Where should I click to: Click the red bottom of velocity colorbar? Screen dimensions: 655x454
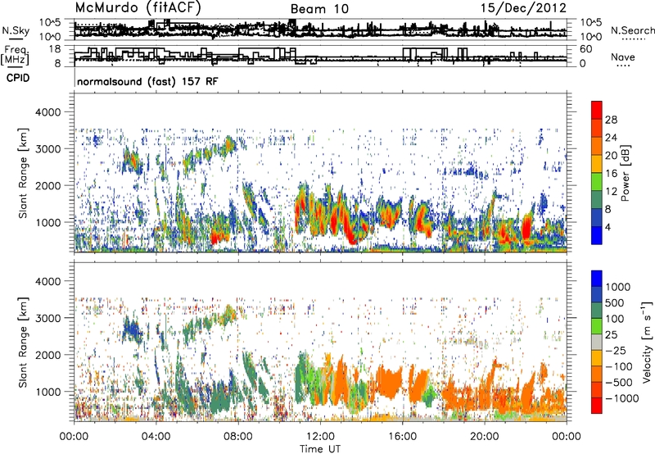597,406
